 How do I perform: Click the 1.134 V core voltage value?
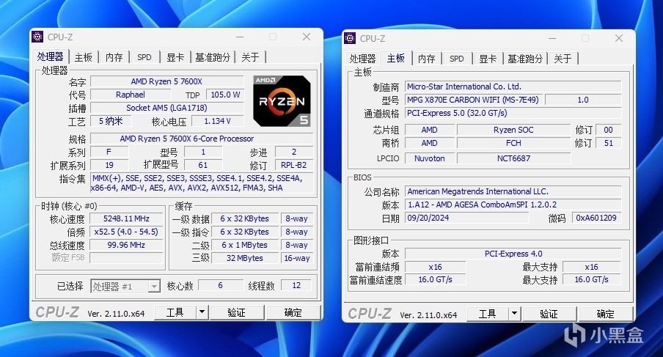click(x=217, y=121)
